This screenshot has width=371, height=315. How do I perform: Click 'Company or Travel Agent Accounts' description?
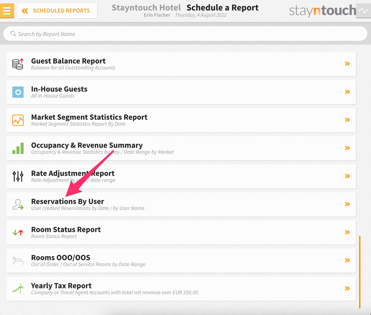coord(115,293)
